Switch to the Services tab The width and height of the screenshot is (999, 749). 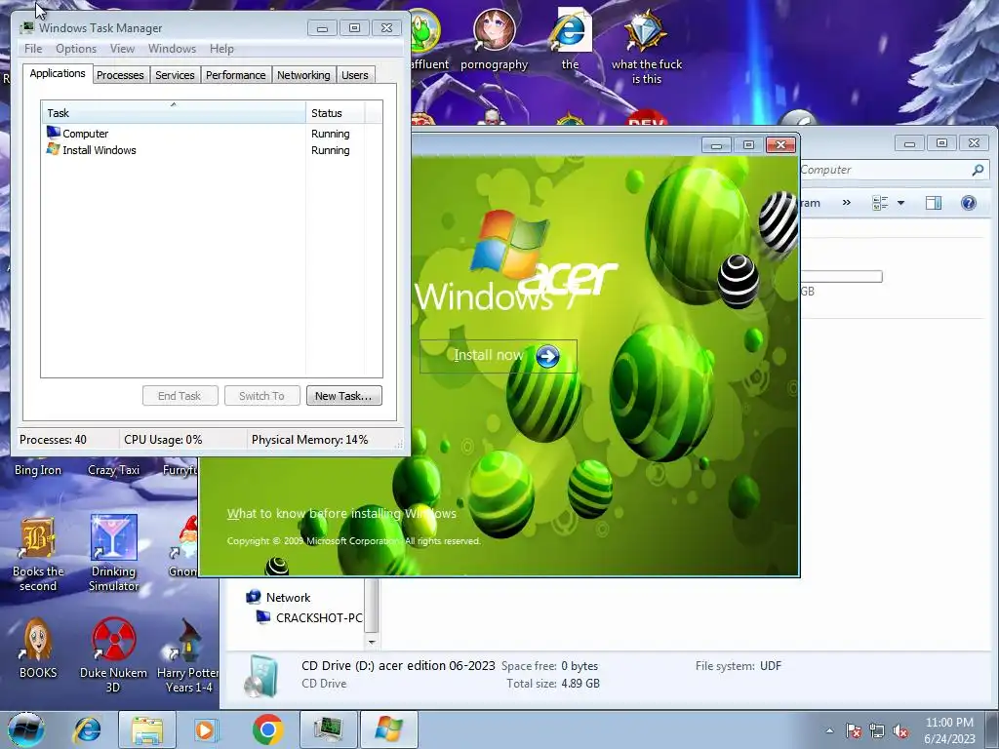tap(175, 75)
